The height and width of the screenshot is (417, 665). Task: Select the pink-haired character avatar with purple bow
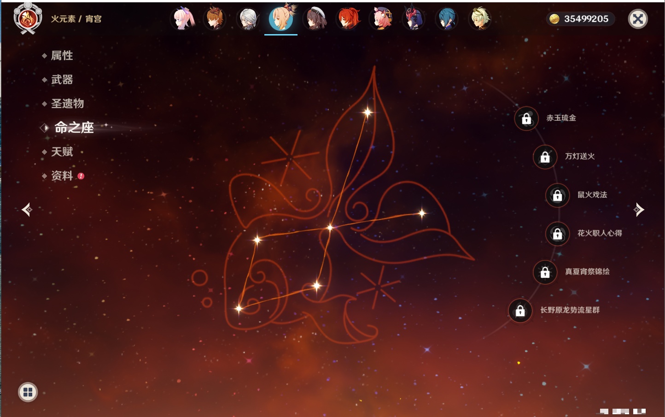click(183, 19)
